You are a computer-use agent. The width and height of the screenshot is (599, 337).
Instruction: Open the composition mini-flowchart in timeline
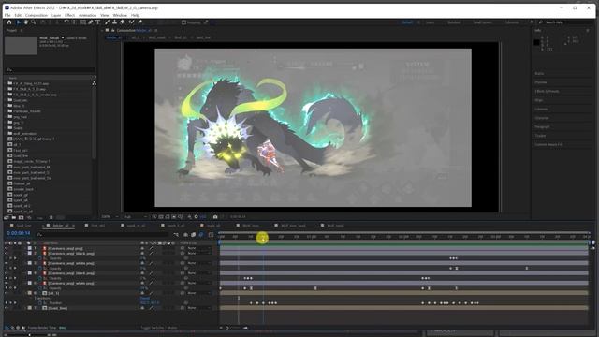point(176,235)
